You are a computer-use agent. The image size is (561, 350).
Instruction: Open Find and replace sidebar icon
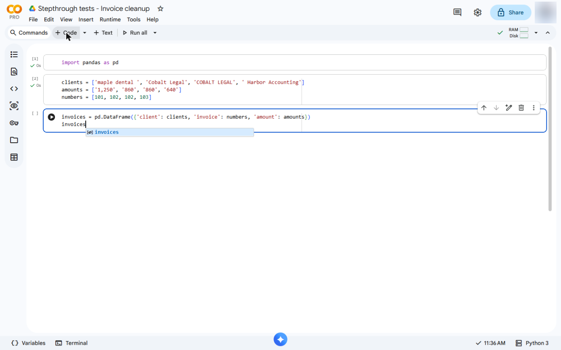tap(14, 72)
